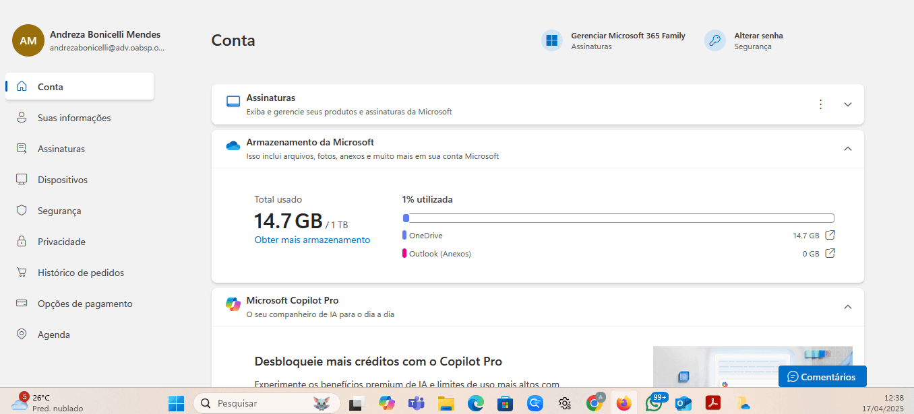Open Histórico de pedidos page

(80, 273)
